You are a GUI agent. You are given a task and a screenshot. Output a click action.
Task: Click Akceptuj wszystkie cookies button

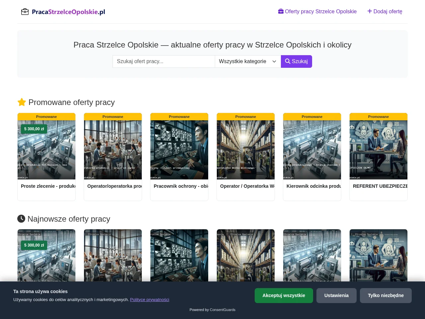[x=284, y=295]
